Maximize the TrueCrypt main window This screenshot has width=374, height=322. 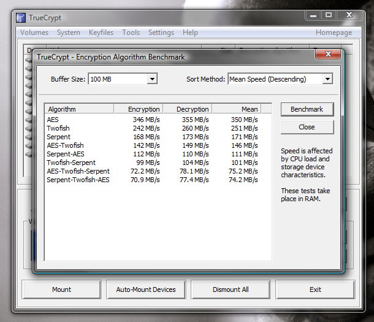tap(329, 15)
